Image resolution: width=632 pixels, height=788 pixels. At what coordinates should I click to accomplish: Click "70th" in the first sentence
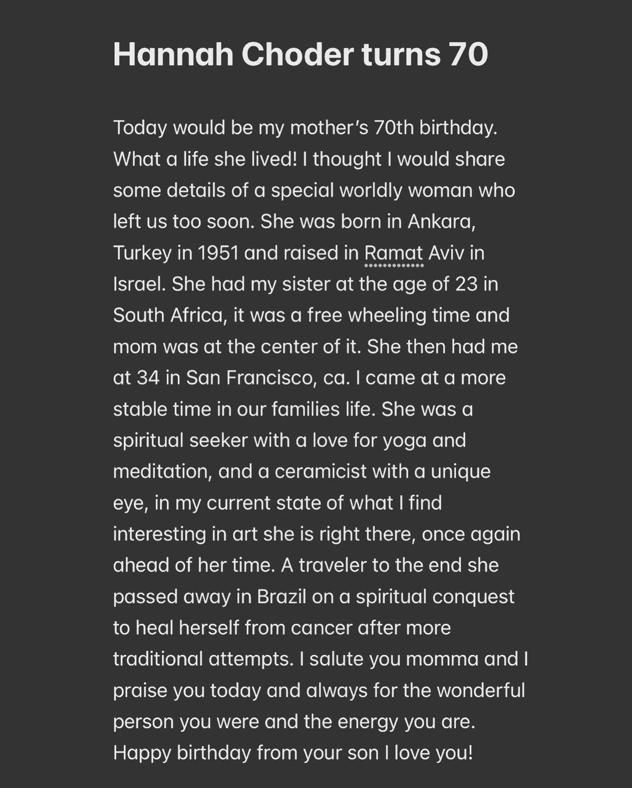coord(393,128)
